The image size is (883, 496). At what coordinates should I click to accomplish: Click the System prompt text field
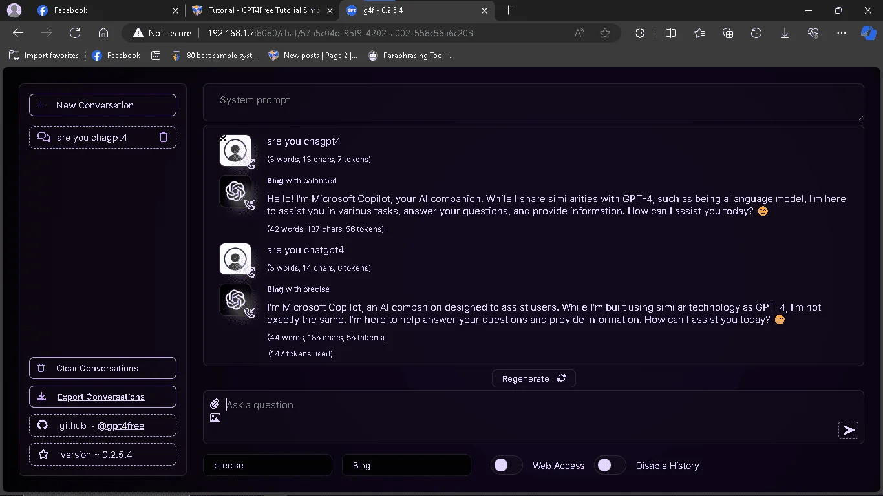click(x=533, y=102)
